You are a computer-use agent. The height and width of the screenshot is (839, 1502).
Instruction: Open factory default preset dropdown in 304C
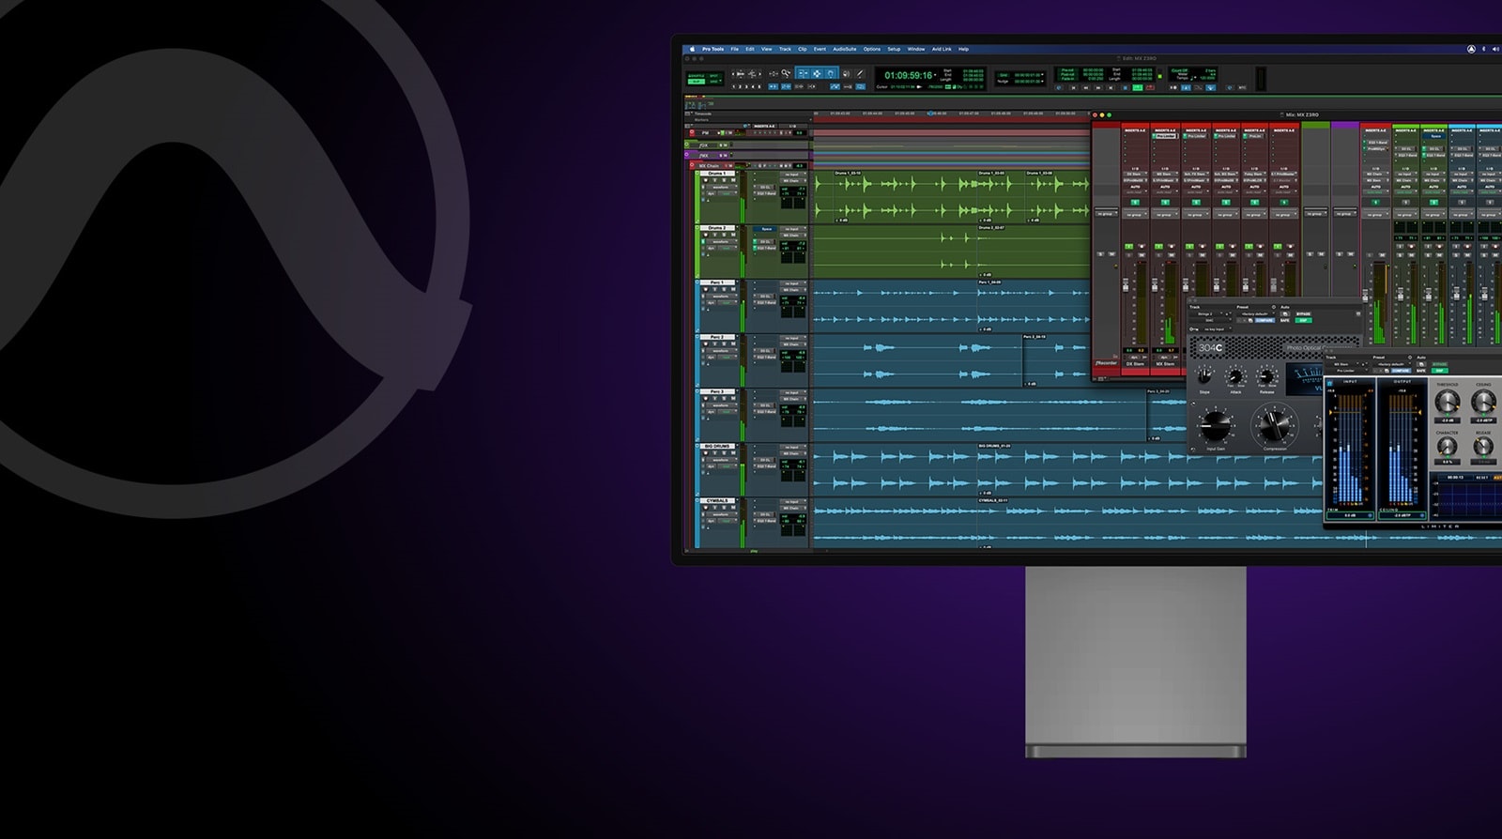point(1257,313)
